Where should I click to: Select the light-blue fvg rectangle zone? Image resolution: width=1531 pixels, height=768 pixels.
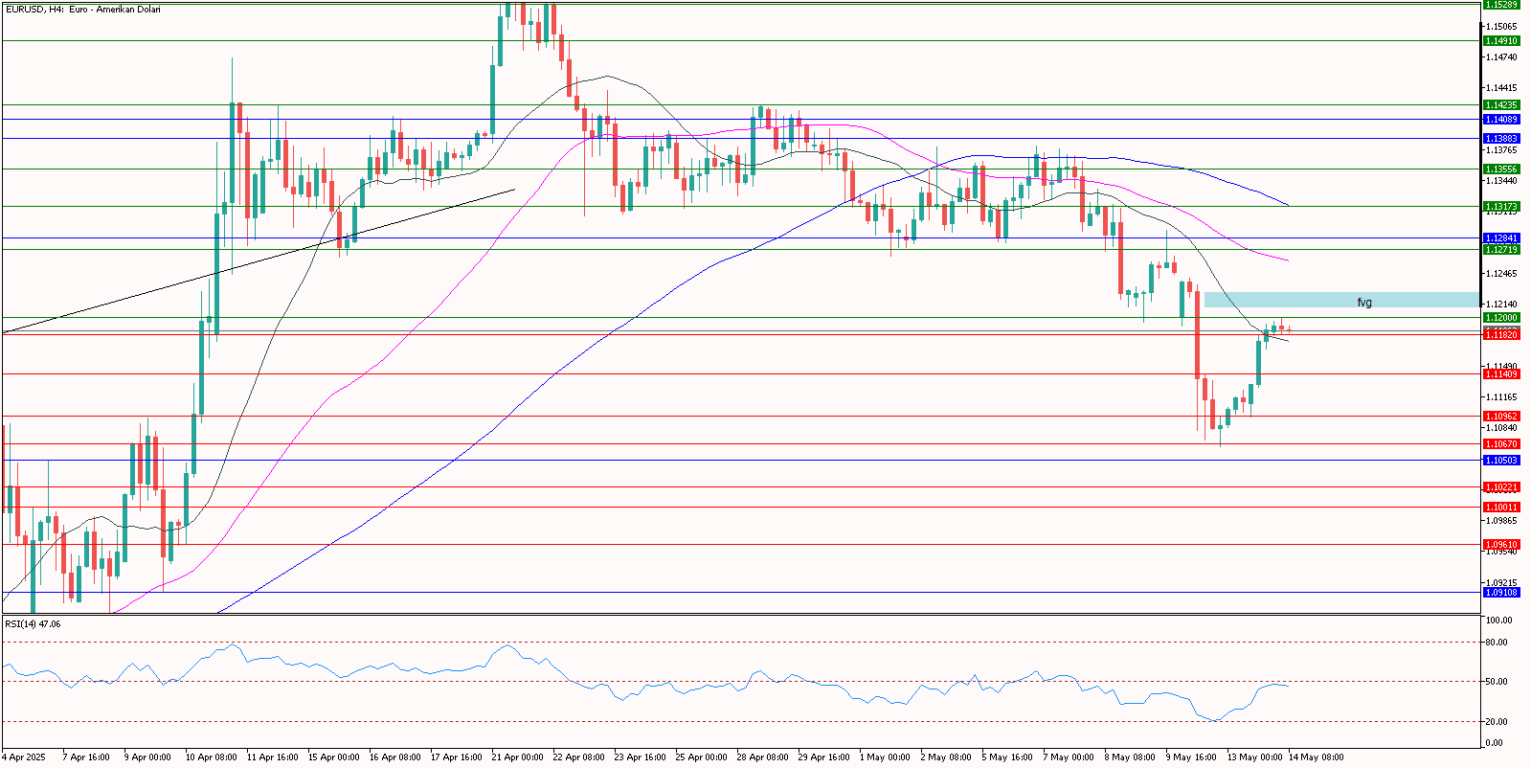point(1341,300)
